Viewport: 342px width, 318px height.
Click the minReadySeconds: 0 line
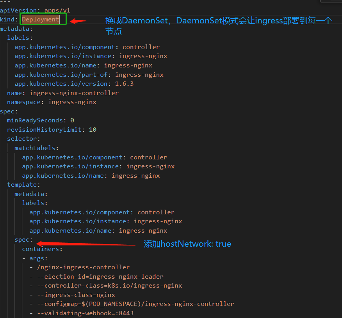(40, 120)
